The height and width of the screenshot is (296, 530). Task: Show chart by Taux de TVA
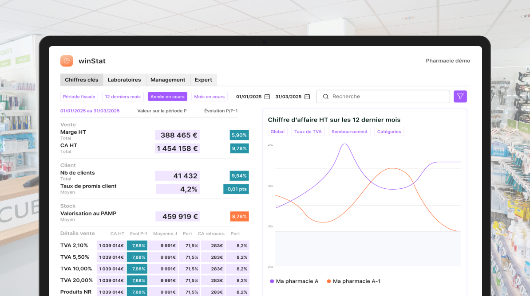pos(308,132)
